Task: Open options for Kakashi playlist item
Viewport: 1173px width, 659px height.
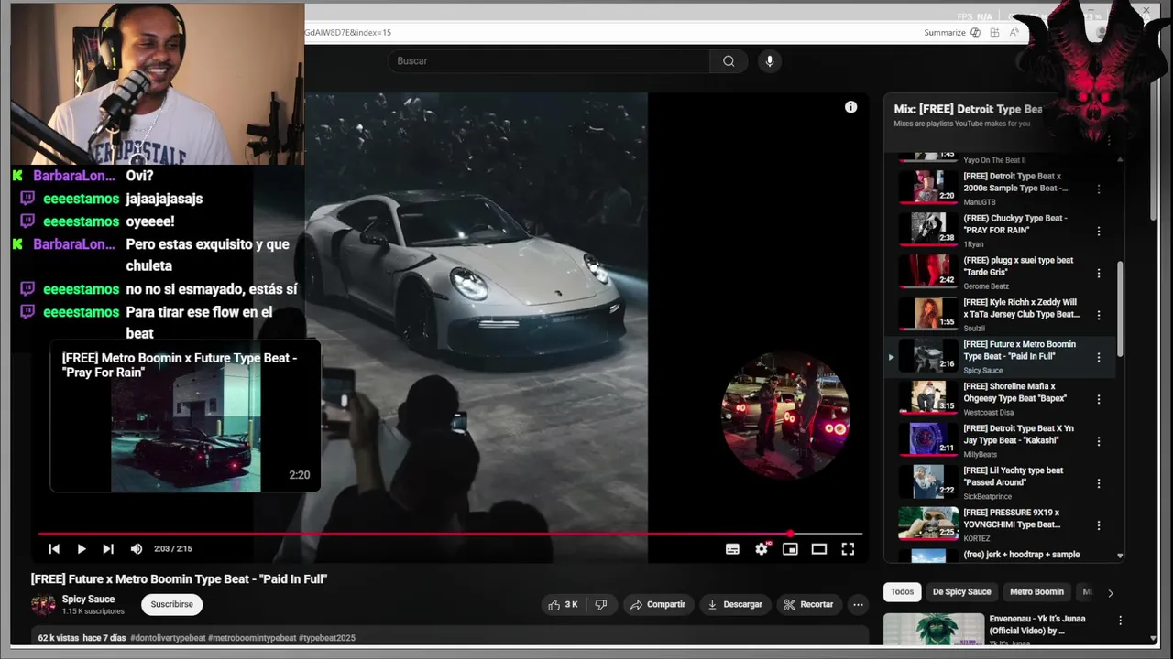Action: pyautogui.click(x=1099, y=441)
